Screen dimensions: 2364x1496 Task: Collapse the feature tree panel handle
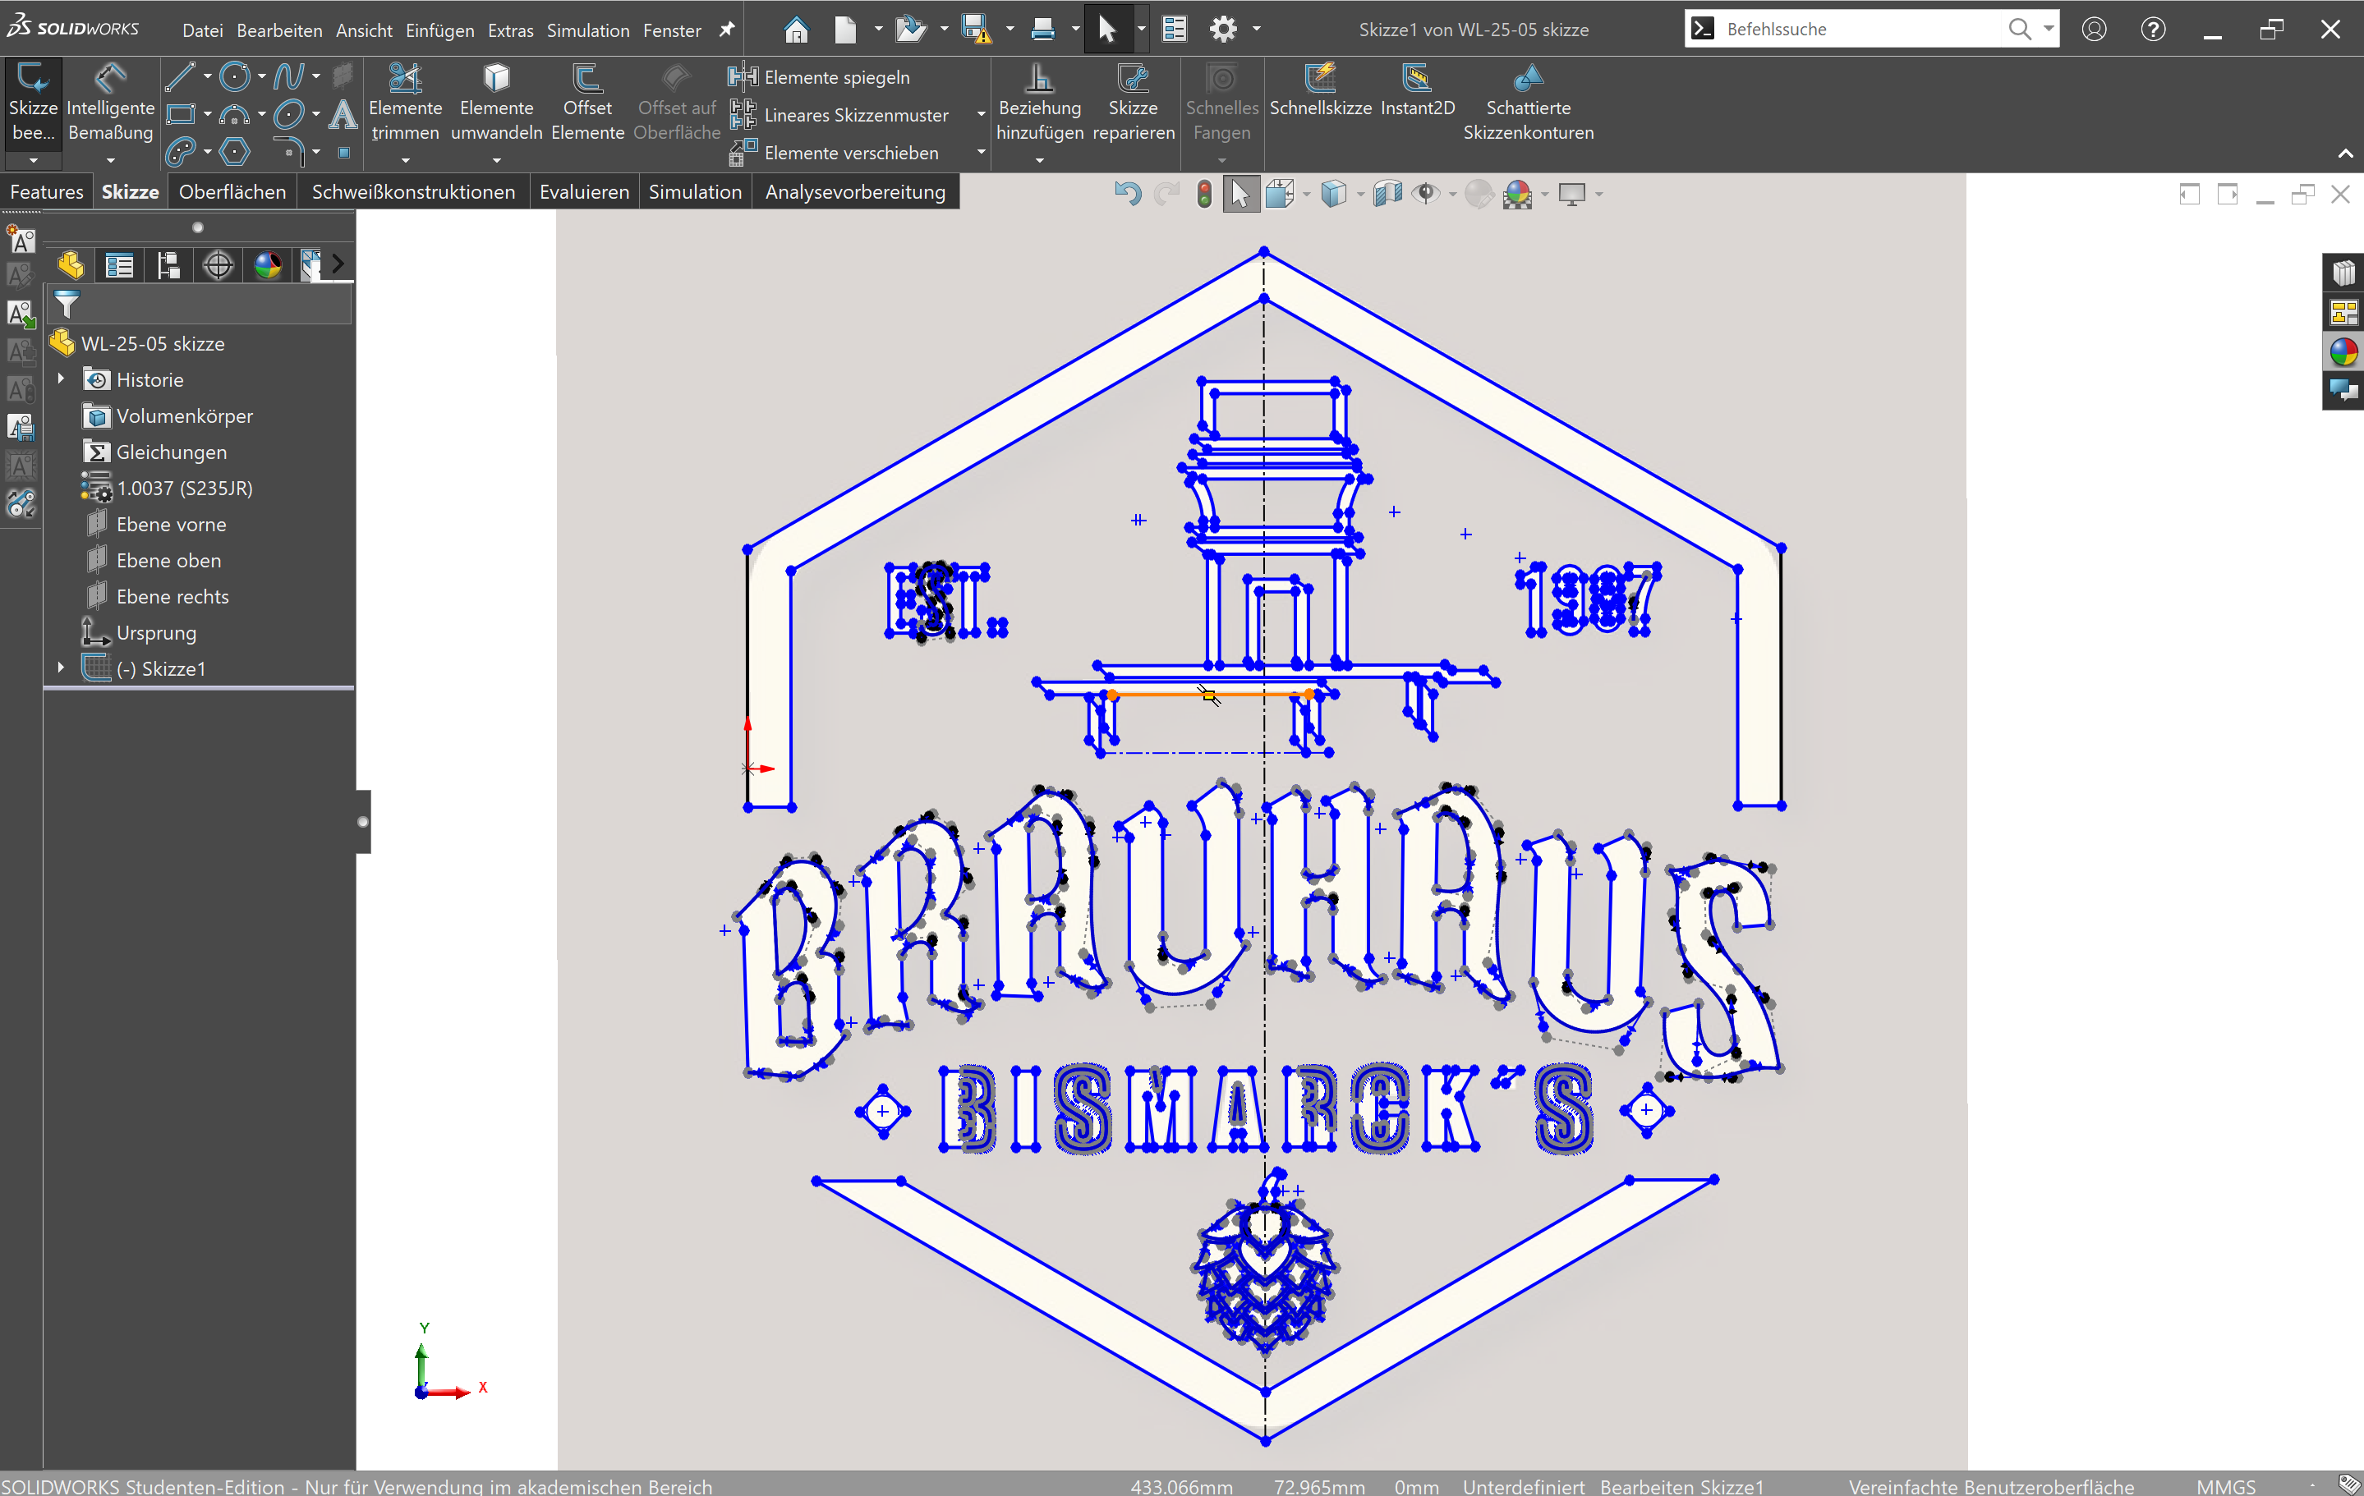click(x=363, y=822)
